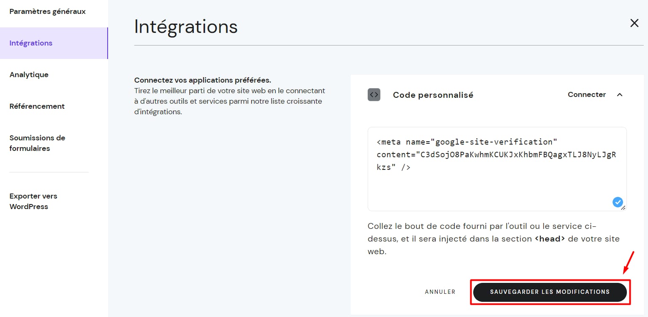The width and height of the screenshot is (648, 317).
Task: Click the Code personnalisé brackets icon
Action: [x=374, y=95]
